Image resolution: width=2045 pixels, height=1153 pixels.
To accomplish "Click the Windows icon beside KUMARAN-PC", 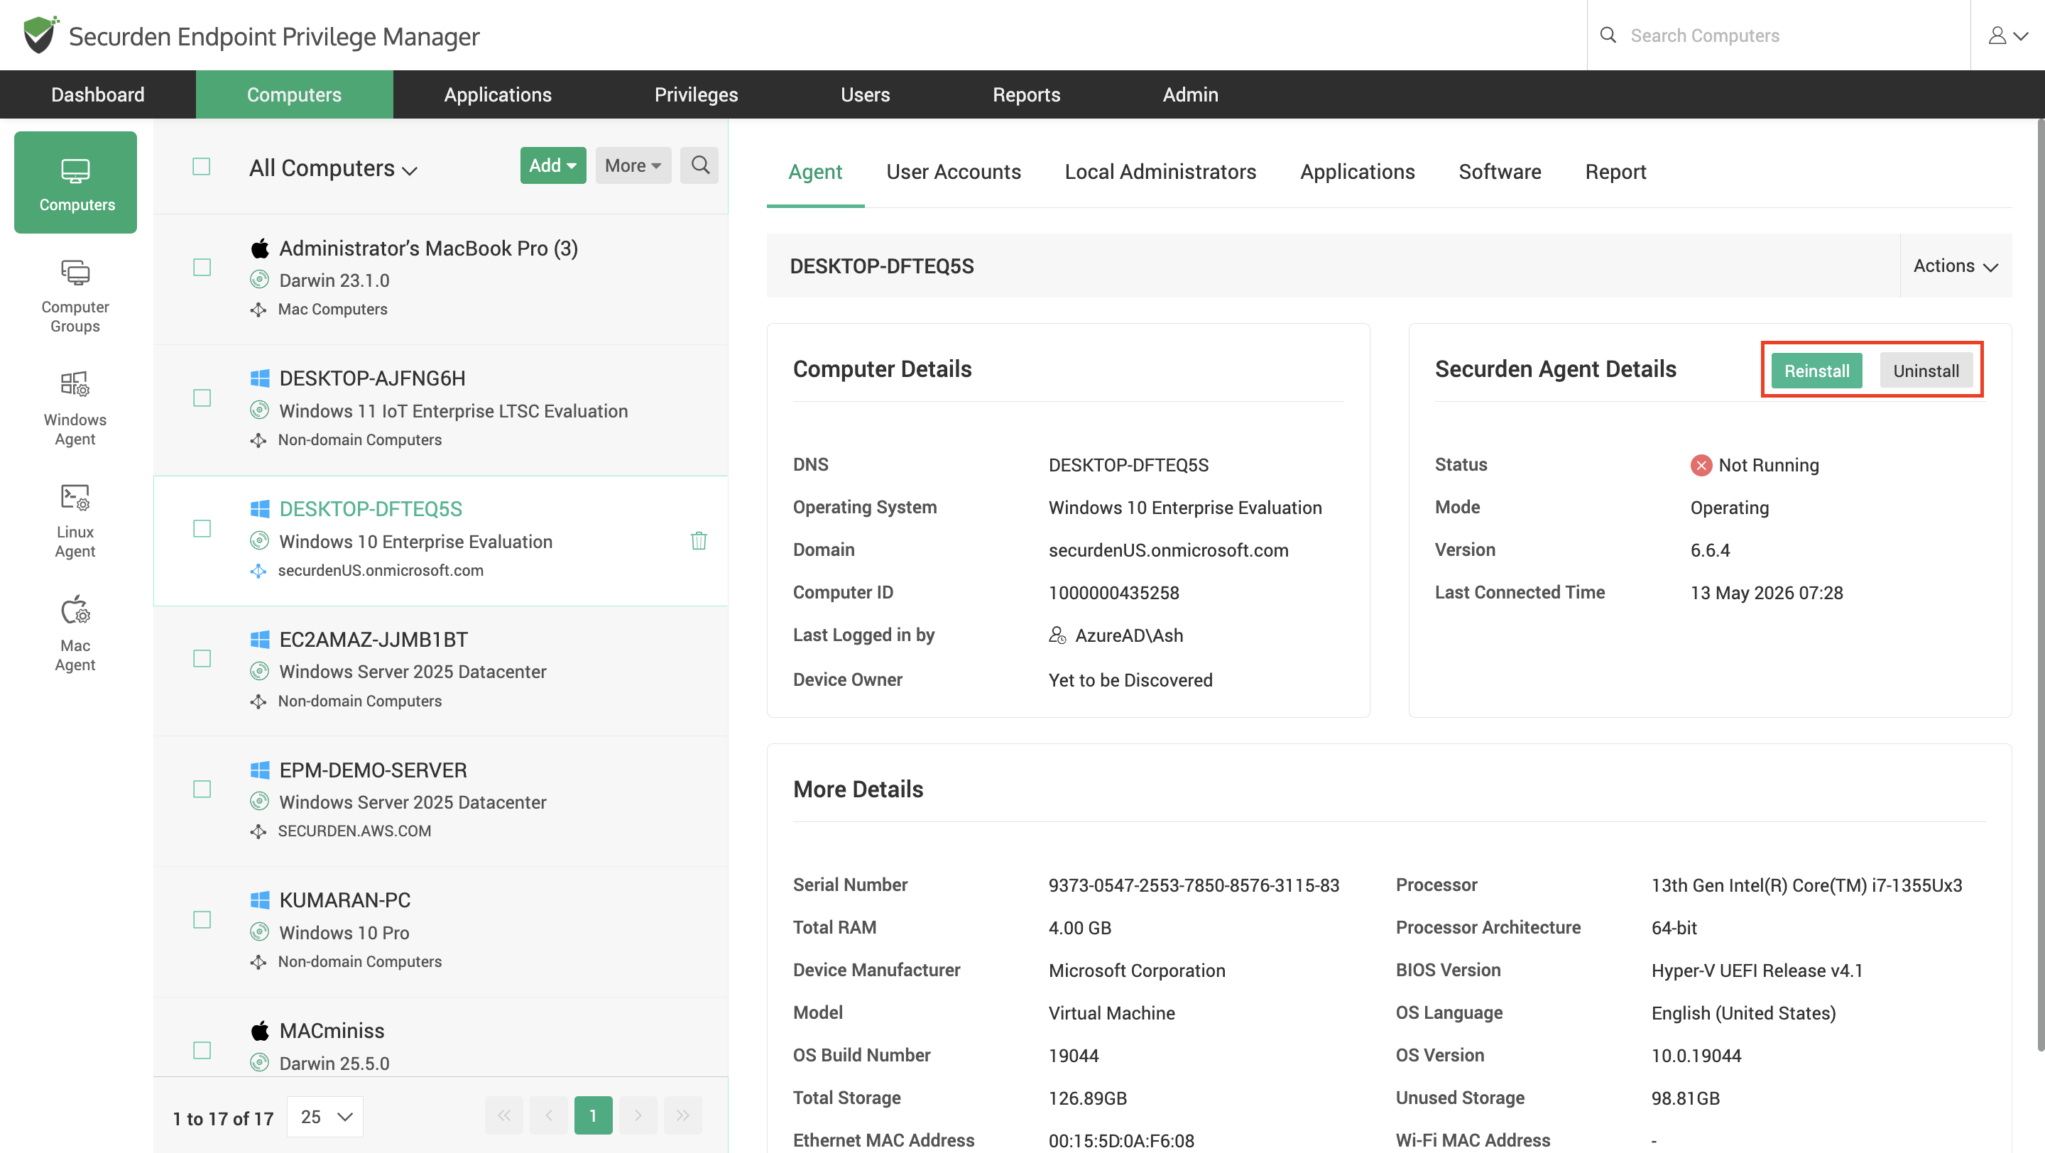I will click(260, 900).
